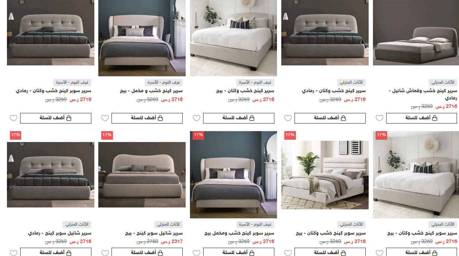Open the سرير شانيل سوبر كينج - بيج image
The image size is (459, 256).
(x=142, y=175)
